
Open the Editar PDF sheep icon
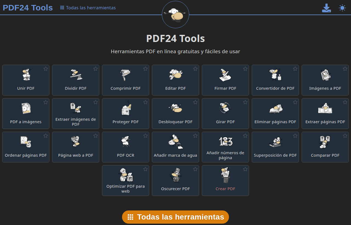click(x=175, y=75)
